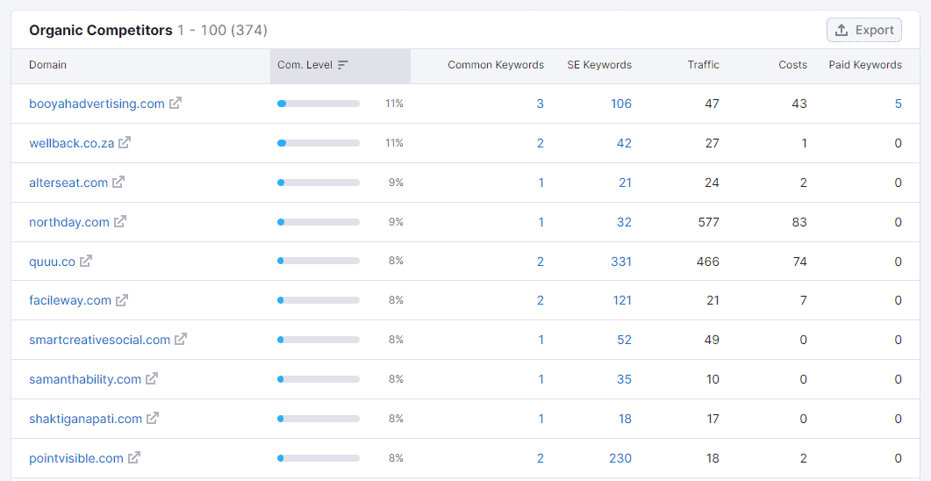Sort by the Traffic column header

click(704, 65)
